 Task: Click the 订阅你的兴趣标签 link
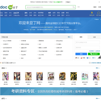click(96, 63)
